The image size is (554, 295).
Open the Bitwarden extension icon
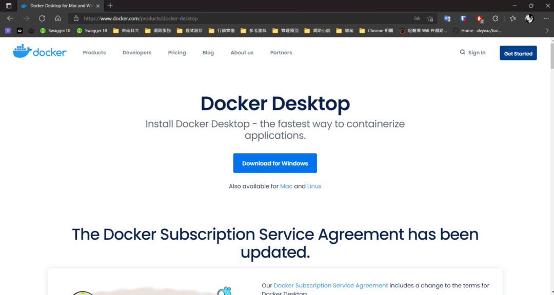click(463, 18)
